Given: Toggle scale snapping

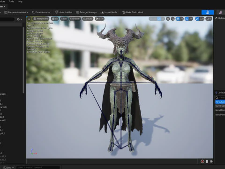Looking at the screenshot, I should point(197,19).
